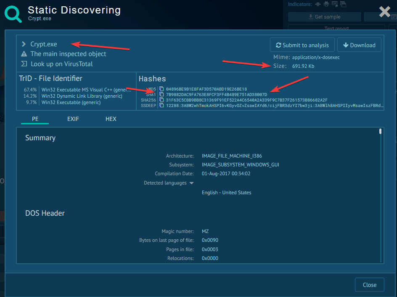
Task: Click the VirusTotal sigma icon
Action: tap(24, 64)
